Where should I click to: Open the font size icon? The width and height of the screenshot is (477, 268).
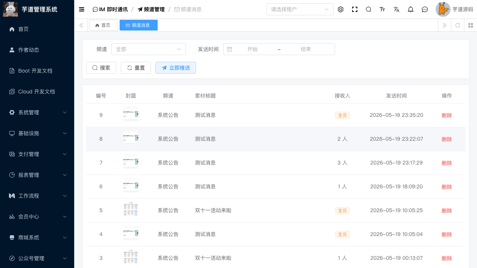pyautogui.click(x=382, y=9)
